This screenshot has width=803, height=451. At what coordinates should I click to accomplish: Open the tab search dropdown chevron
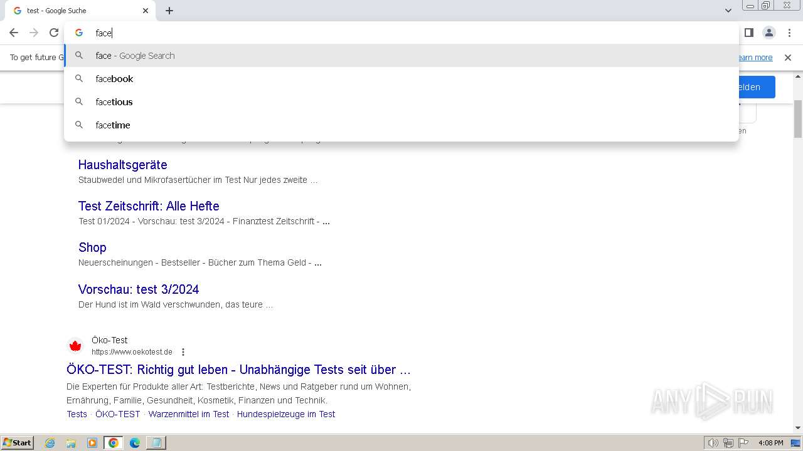point(728,11)
